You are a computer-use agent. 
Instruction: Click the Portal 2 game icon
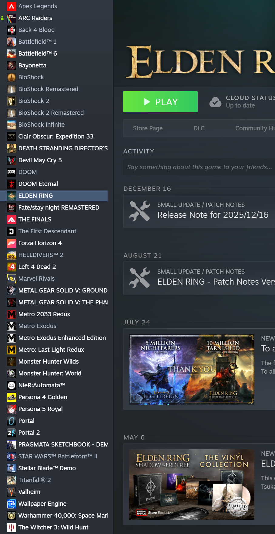[x=12, y=433]
